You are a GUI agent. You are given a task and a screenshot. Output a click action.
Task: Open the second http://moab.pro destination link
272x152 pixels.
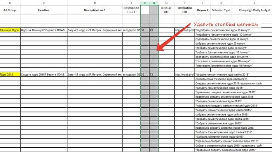click(185, 74)
